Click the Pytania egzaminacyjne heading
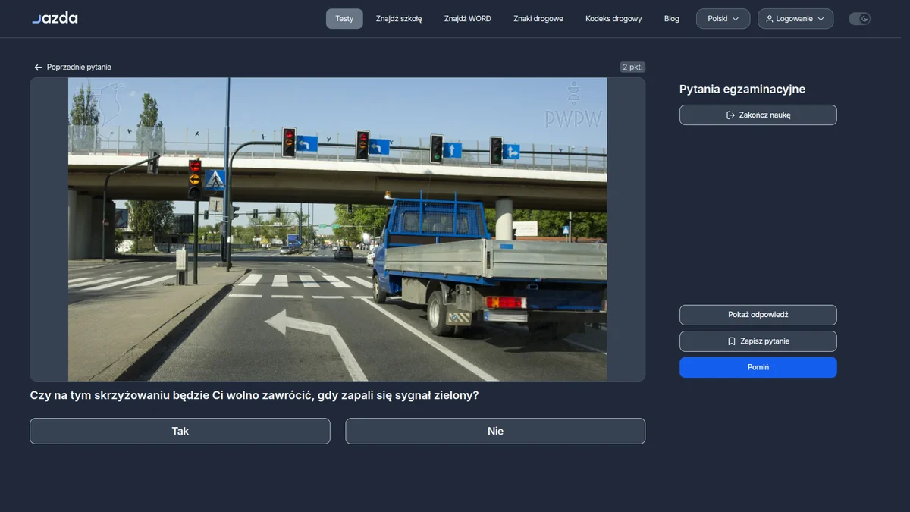Viewport: 910px width, 512px height. coord(742,89)
